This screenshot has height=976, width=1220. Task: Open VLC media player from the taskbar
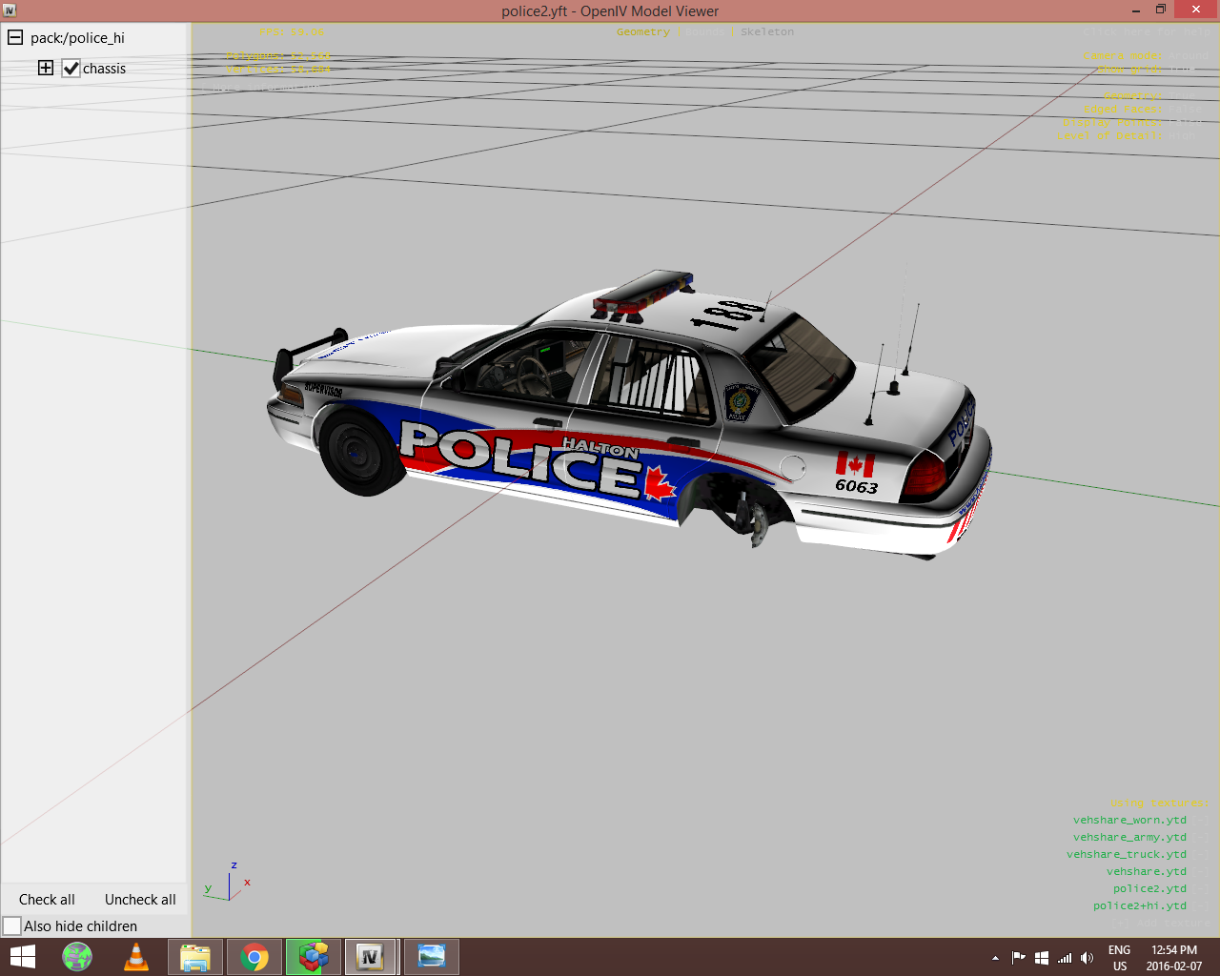tap(136, 957)
